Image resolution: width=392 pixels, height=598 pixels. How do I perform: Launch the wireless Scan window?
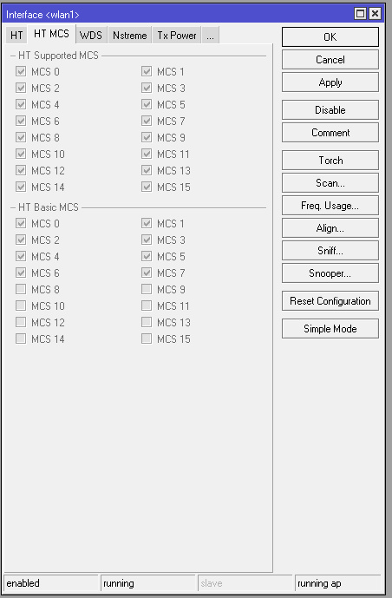[x=330, y=182]
